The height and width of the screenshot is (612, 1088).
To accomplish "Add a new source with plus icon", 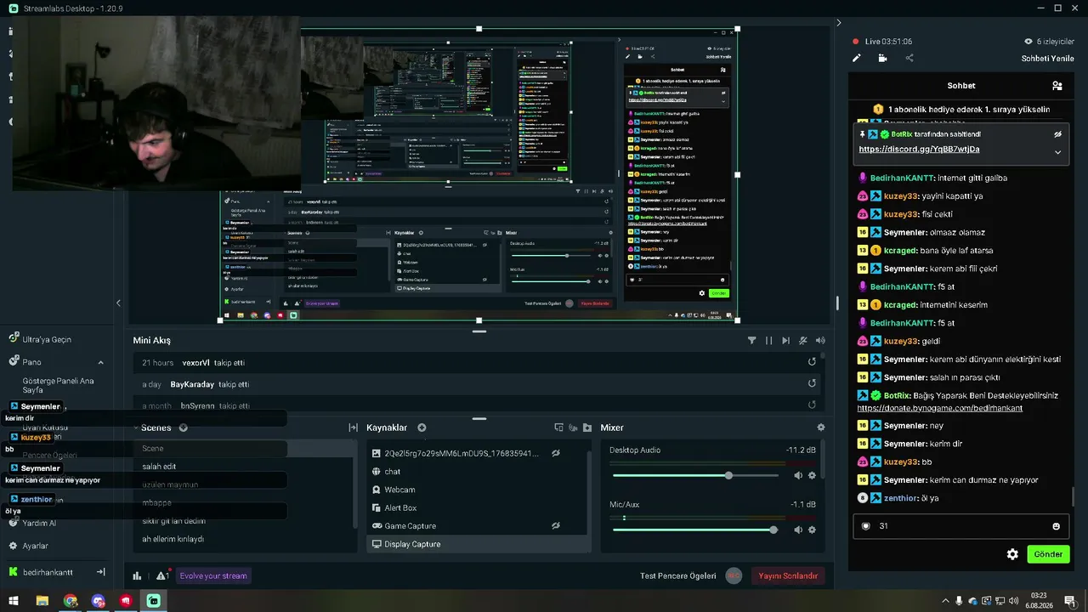I will click(422, 428).
